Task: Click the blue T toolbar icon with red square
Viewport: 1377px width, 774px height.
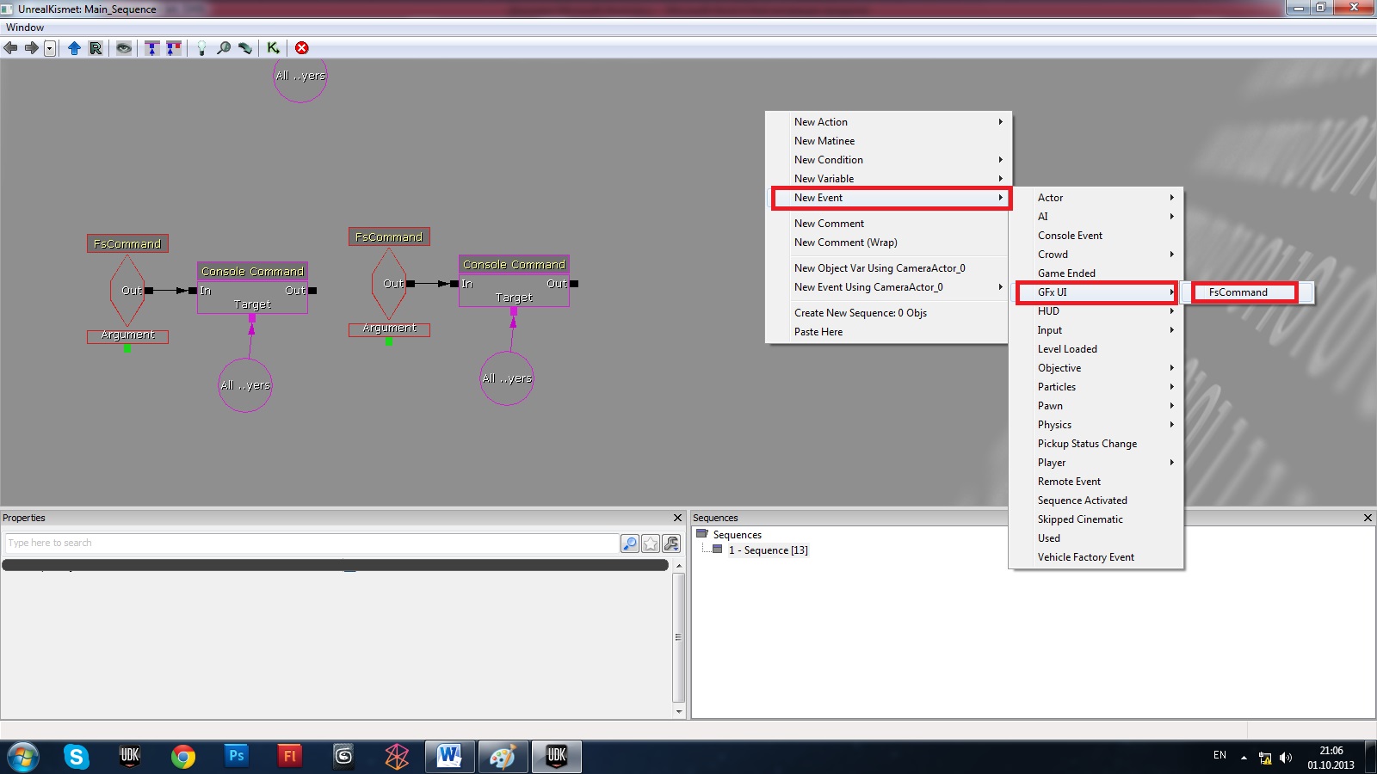Action: (x=174, y=48)
